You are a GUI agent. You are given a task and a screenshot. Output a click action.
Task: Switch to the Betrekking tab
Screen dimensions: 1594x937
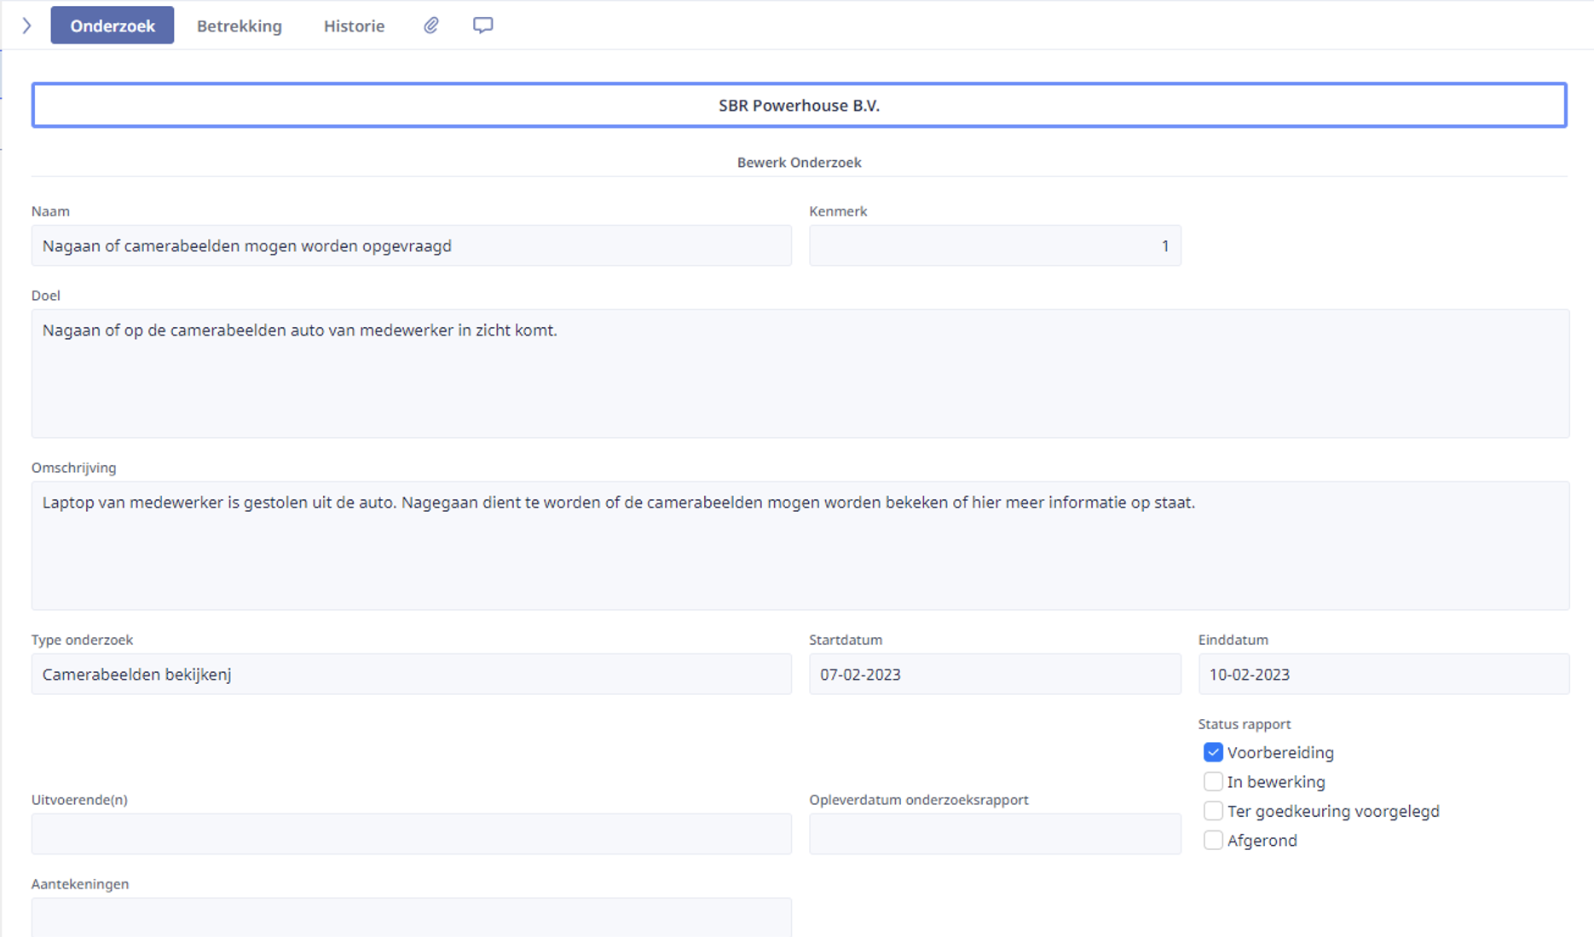pyautogui.click(x=240, y=26)
